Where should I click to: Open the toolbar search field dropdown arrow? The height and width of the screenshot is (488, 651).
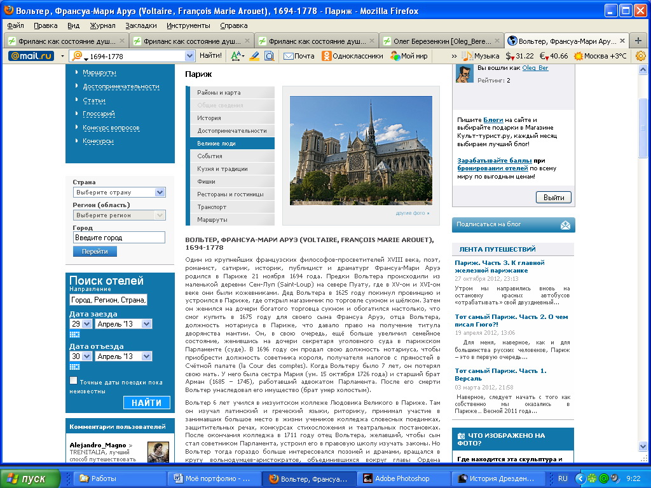[x=189, y=56]
